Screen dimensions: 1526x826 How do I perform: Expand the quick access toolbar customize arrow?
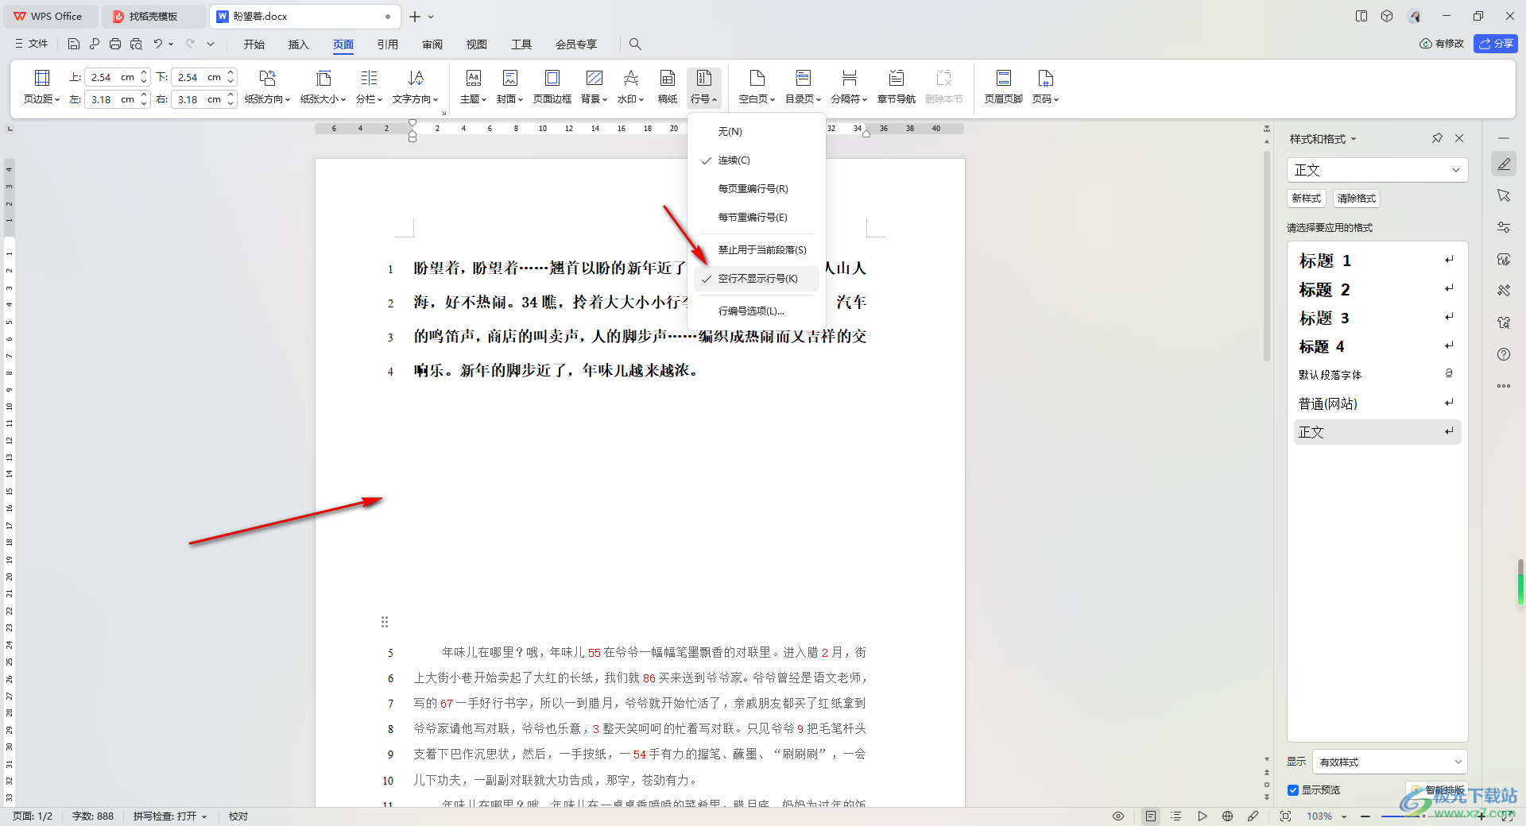211,44
